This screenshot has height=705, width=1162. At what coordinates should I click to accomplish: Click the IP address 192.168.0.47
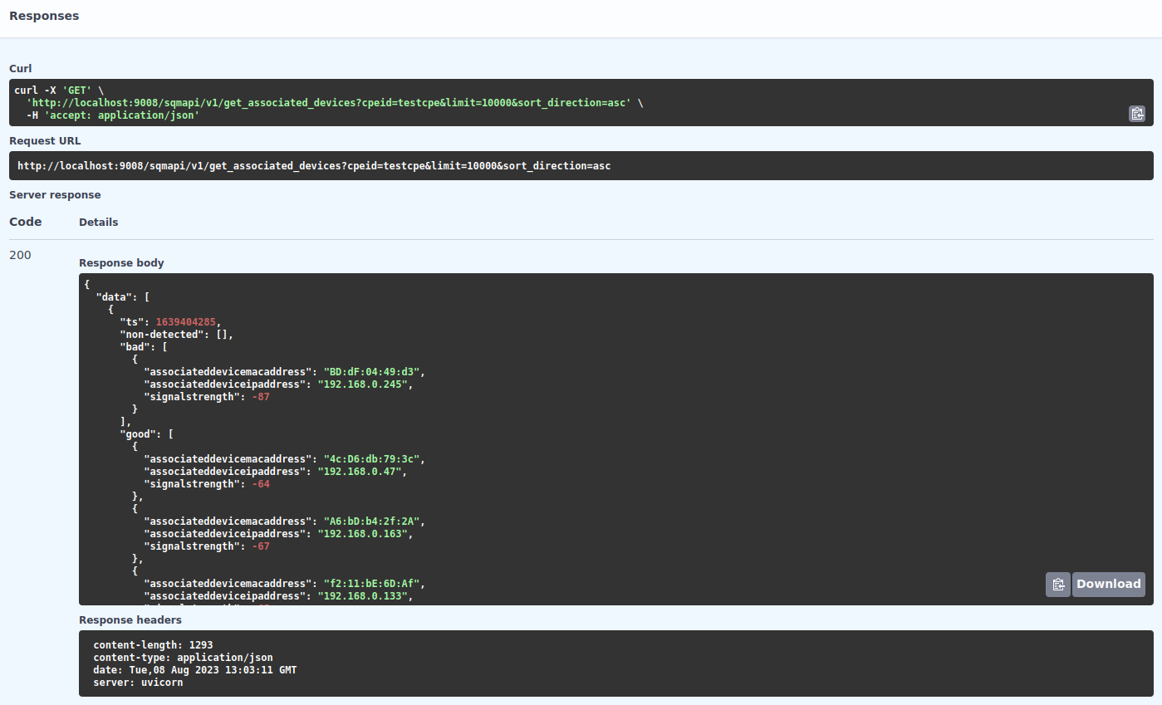pos(359,472)
